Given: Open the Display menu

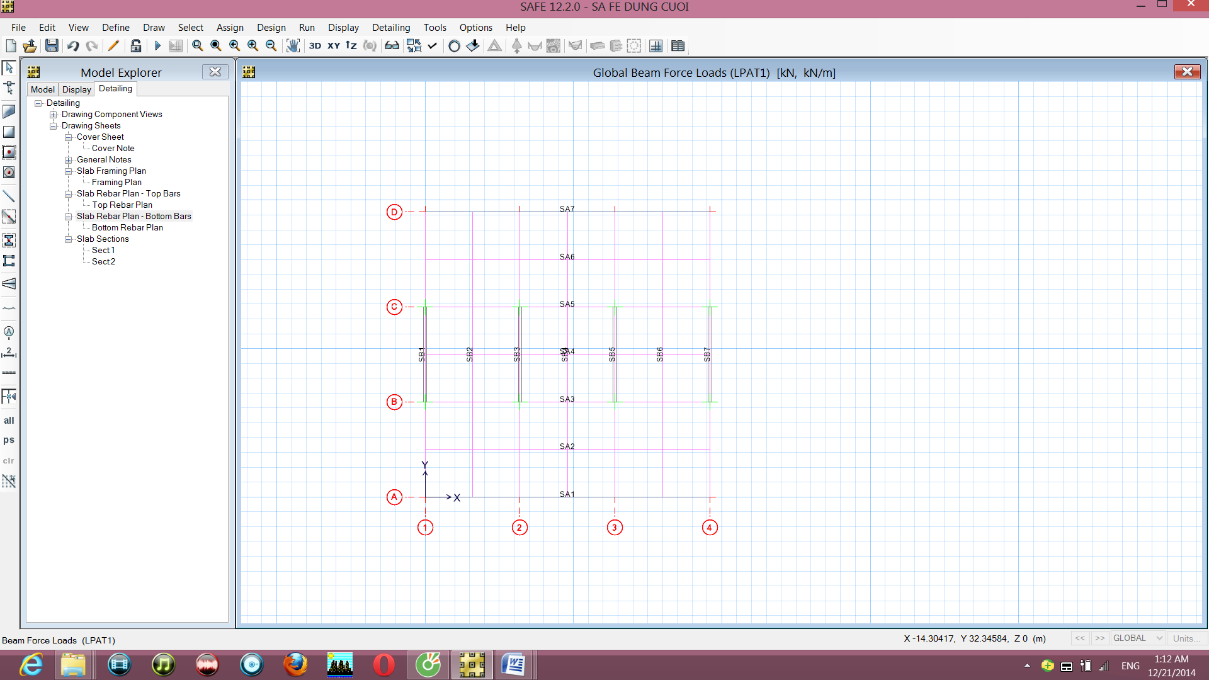Looking at the screenshot, I should 343,27.
